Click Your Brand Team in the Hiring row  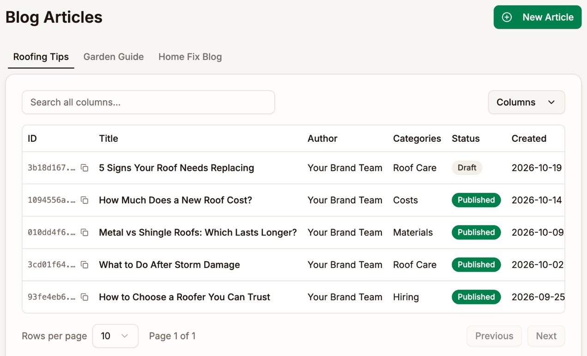345,297
